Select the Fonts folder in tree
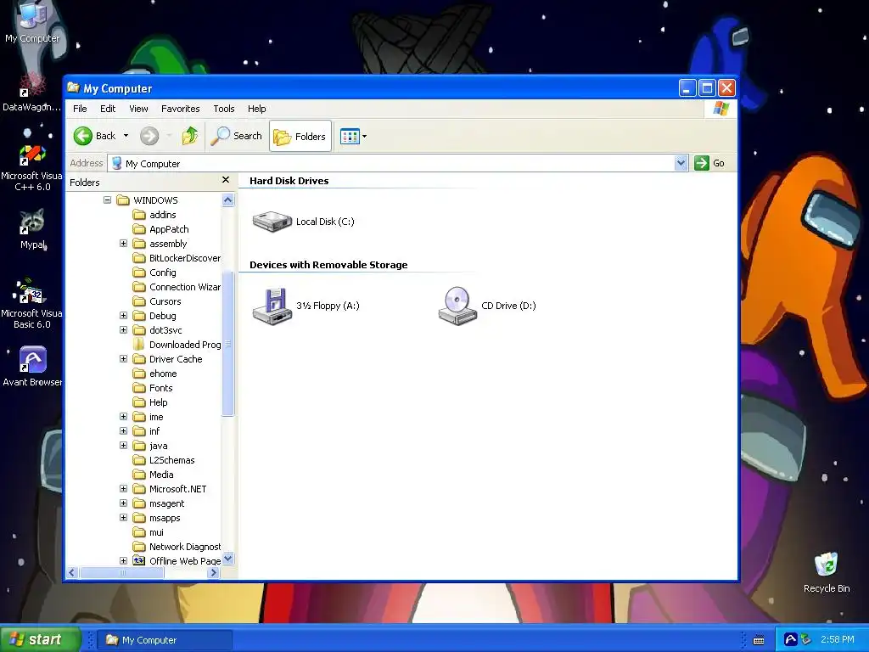This screenshot has height=652, width=869. [153, 387]
